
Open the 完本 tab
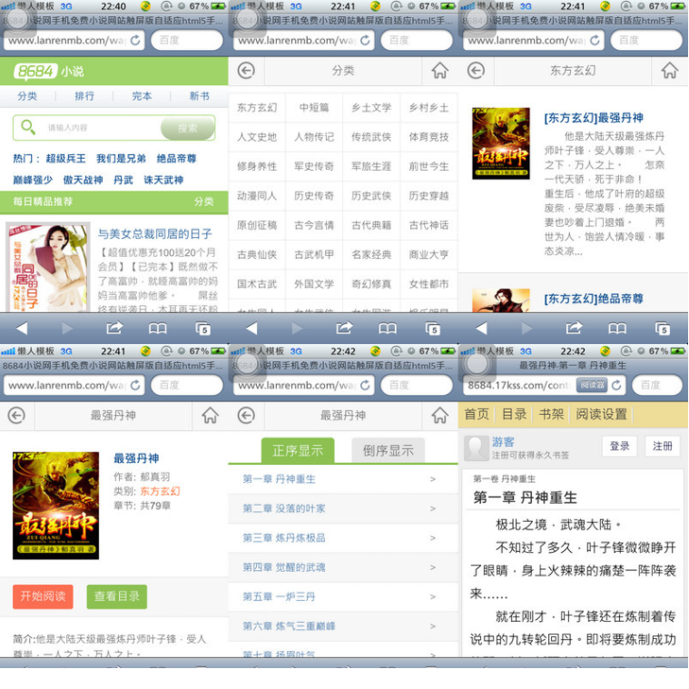(x=142, y=96)
